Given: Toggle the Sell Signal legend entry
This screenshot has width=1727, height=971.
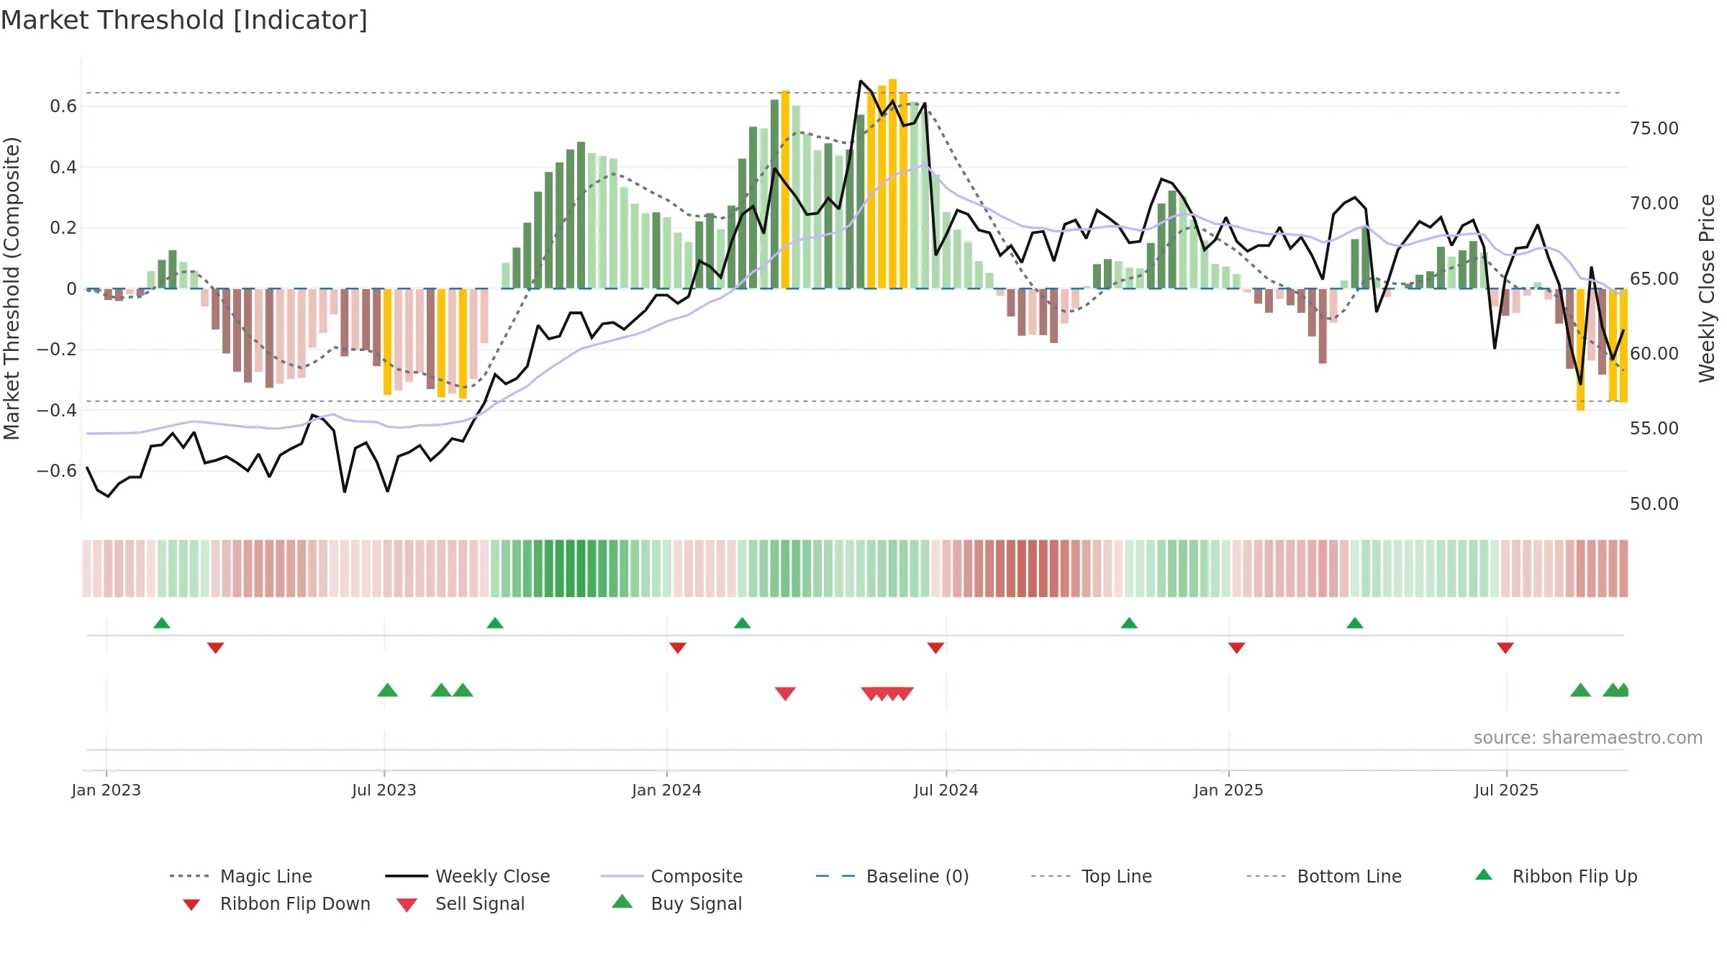Looking at the screenshot, I should coord(461,903).
